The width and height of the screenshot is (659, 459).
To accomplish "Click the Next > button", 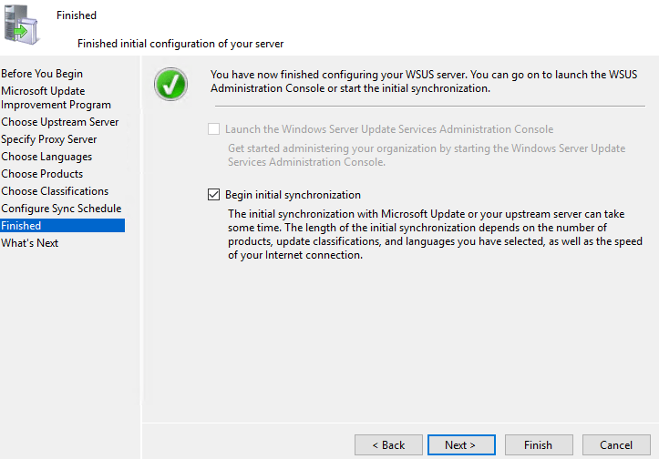I will click(x=461, y=445).
